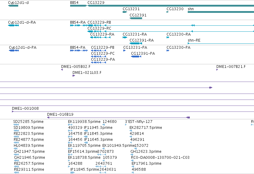Screen dimensions: 254x174
Task: Select the DME1-005B02.F marker arrow
Action: [x=62, y=70]
